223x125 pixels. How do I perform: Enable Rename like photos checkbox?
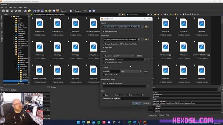tap(104, 75)
